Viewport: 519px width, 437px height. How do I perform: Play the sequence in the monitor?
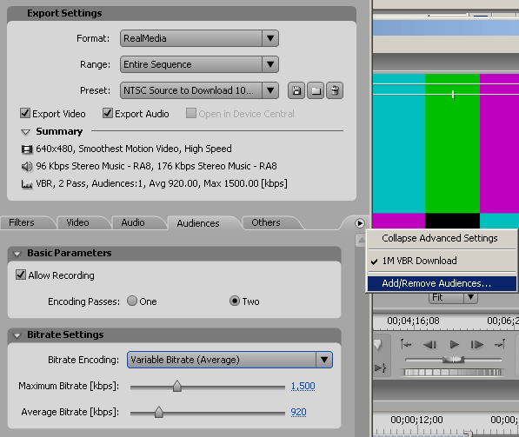tap(454, 345)
